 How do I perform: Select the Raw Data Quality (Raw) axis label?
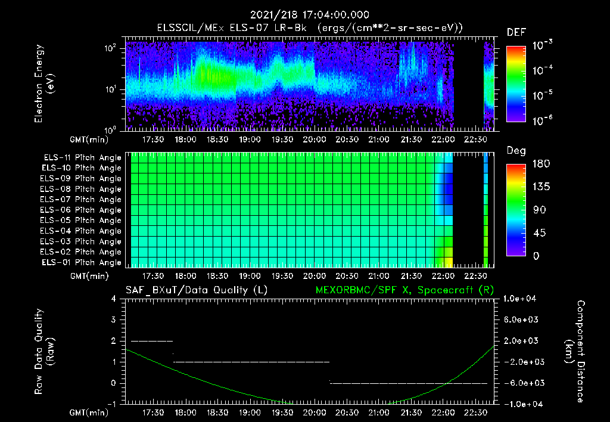click(x=44, y=352)
